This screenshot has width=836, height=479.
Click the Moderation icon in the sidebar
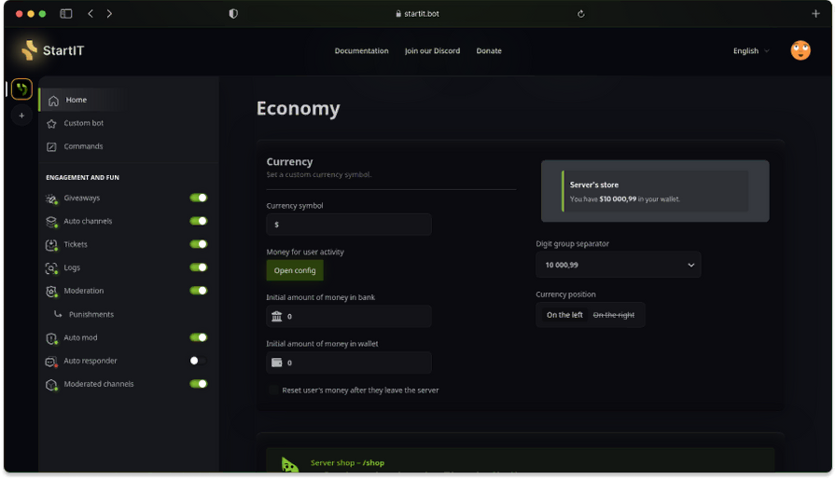click(x=51, y=291)
